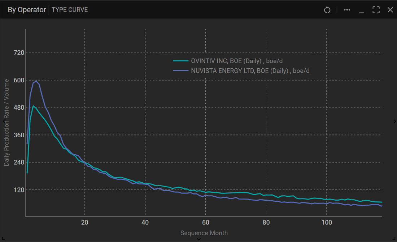The image size is (397, 242).
Task: Click the refresh chart icon
Action: [x=327, y=10]
